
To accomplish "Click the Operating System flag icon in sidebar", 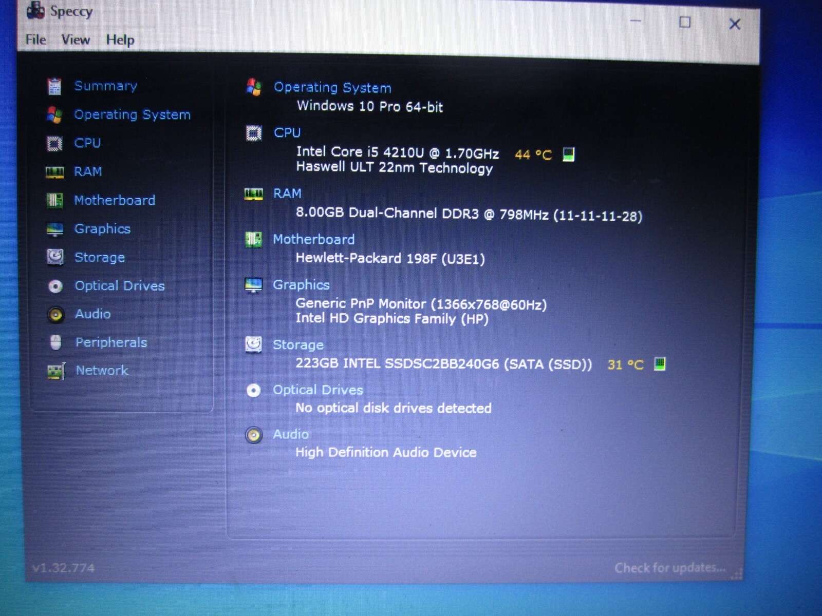I will click(x=54, y=115).
